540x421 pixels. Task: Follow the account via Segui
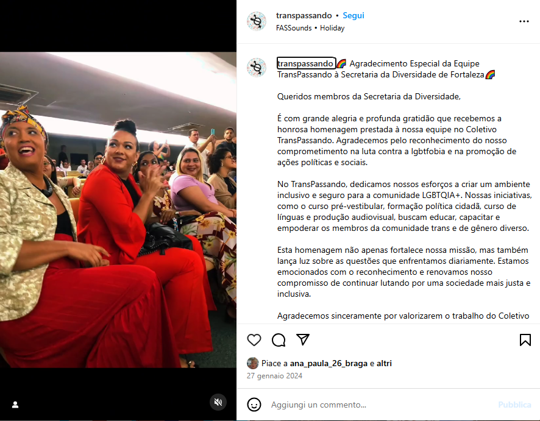pyautogui.click(x=353, y=15)
